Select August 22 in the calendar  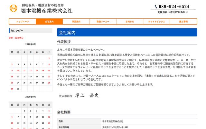click(49, 77)
